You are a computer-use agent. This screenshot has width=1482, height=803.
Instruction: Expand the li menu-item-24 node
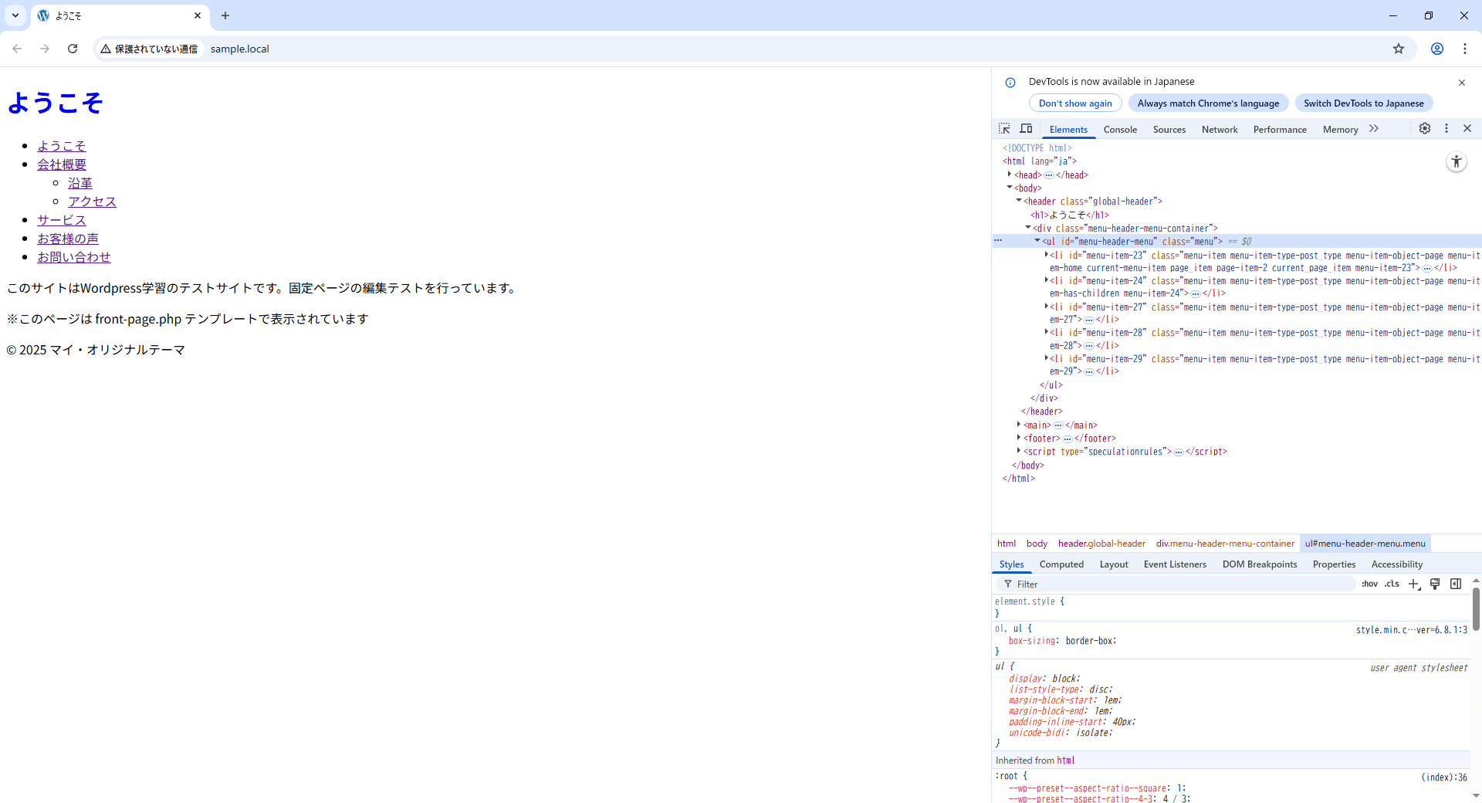tap(1047, 280)
